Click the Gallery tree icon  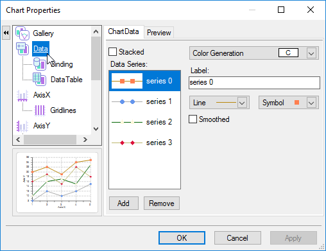(22, 33)
